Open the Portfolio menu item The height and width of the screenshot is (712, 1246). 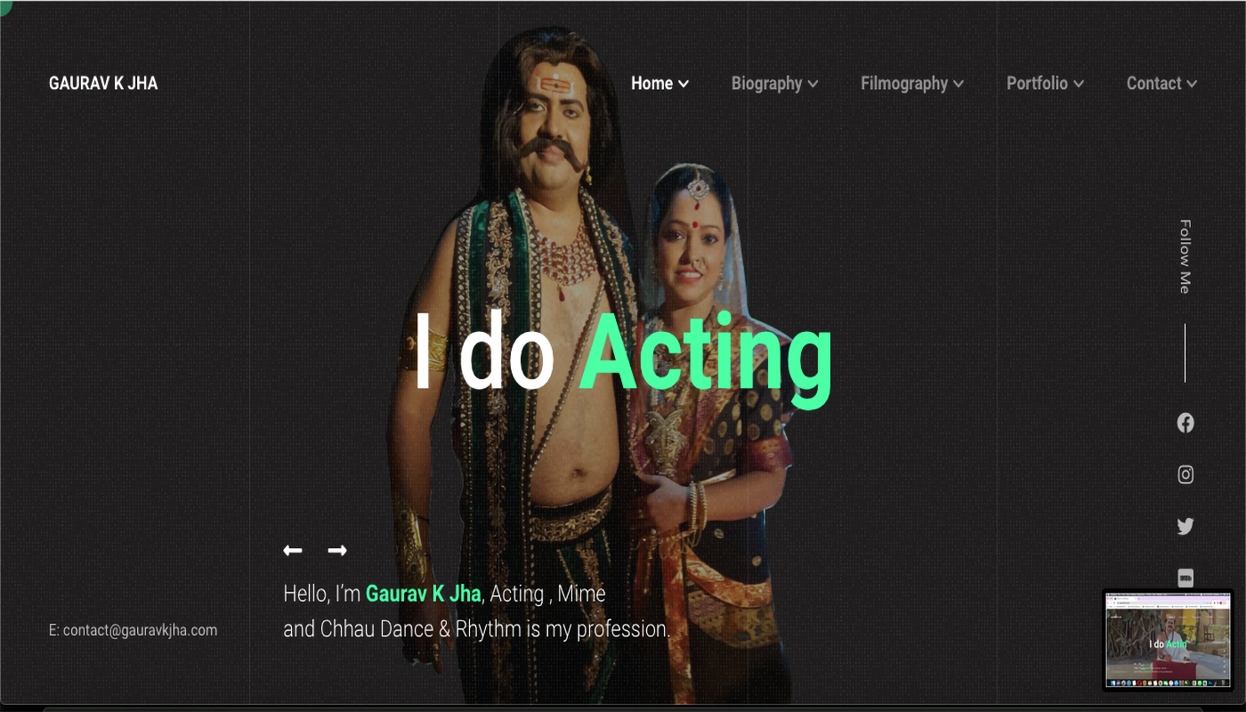(1037, 83)
